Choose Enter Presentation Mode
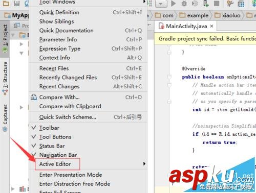 coord(88,175)
